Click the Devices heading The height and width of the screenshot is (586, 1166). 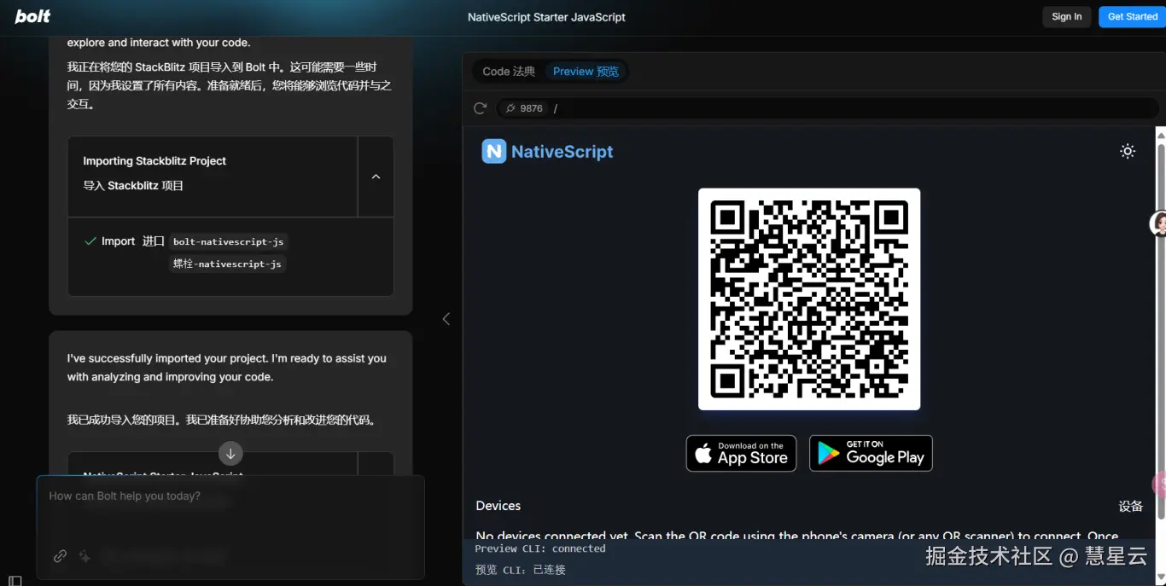498,506
